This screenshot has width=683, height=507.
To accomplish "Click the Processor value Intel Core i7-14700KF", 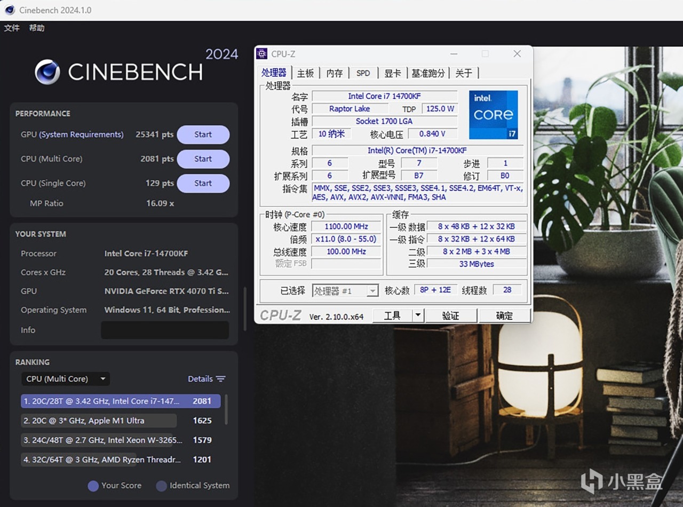I will [x=146, y=253].
